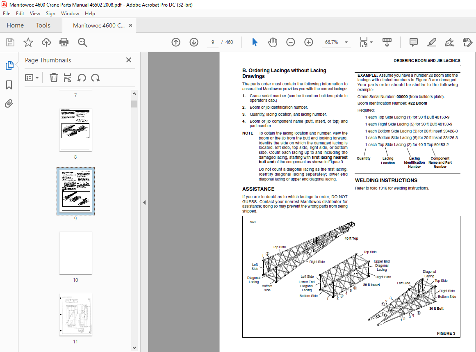Image resolution: width=476 pixels, height=352 pixels.
Task: Click the Save file icon
Action: point(10,42)
